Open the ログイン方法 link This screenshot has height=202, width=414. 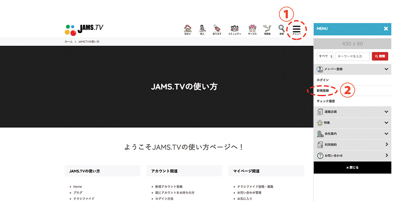tap(164, 199)
